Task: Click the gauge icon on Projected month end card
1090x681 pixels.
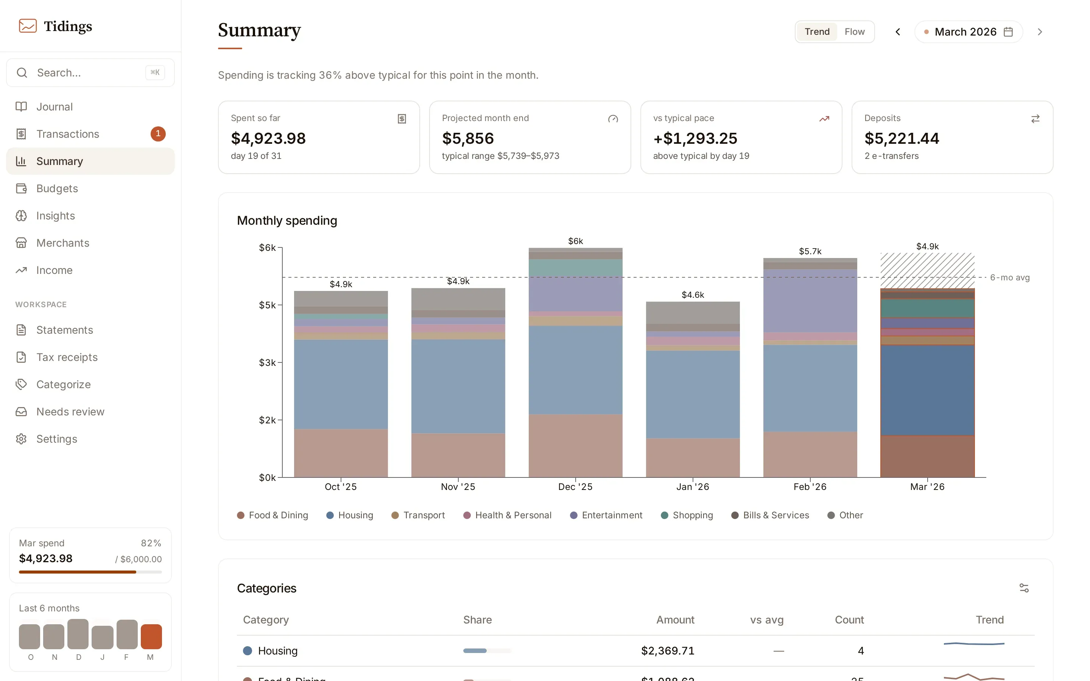Action: 613,119
